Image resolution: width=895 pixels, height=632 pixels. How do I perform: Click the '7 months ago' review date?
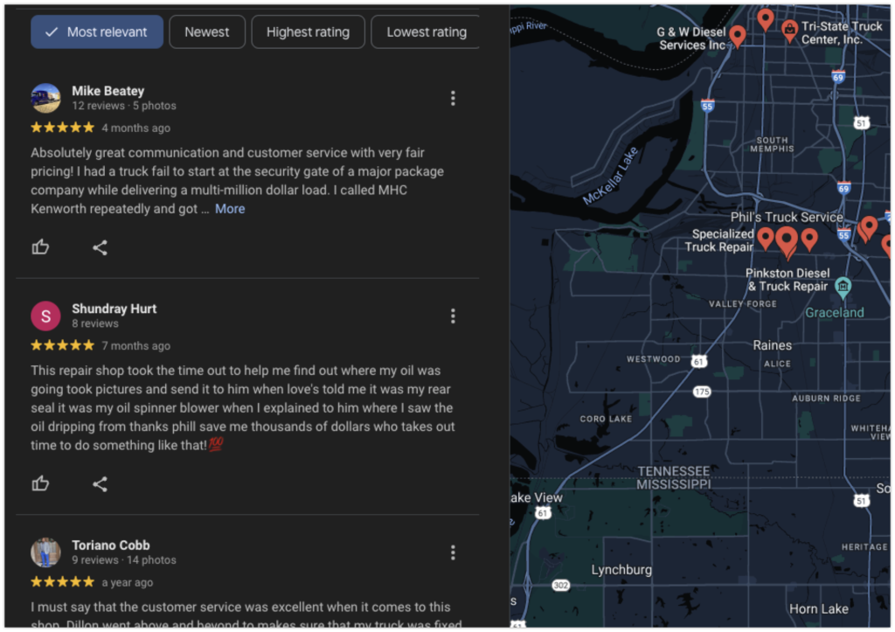(x=135, y=346)
